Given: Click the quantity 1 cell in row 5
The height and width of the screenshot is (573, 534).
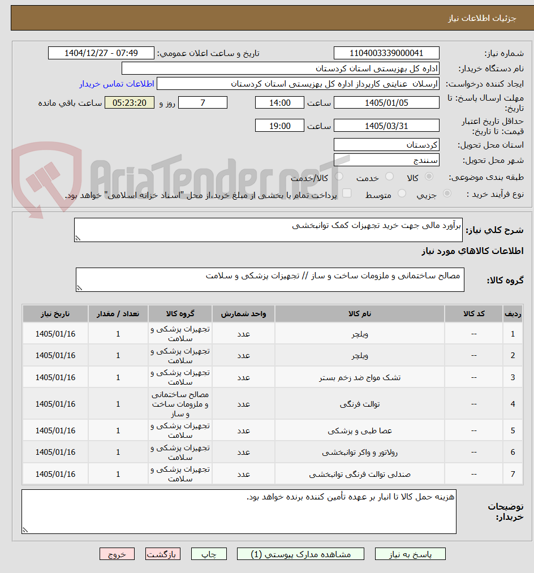Looking at the screenshot, I should [118, 431].
